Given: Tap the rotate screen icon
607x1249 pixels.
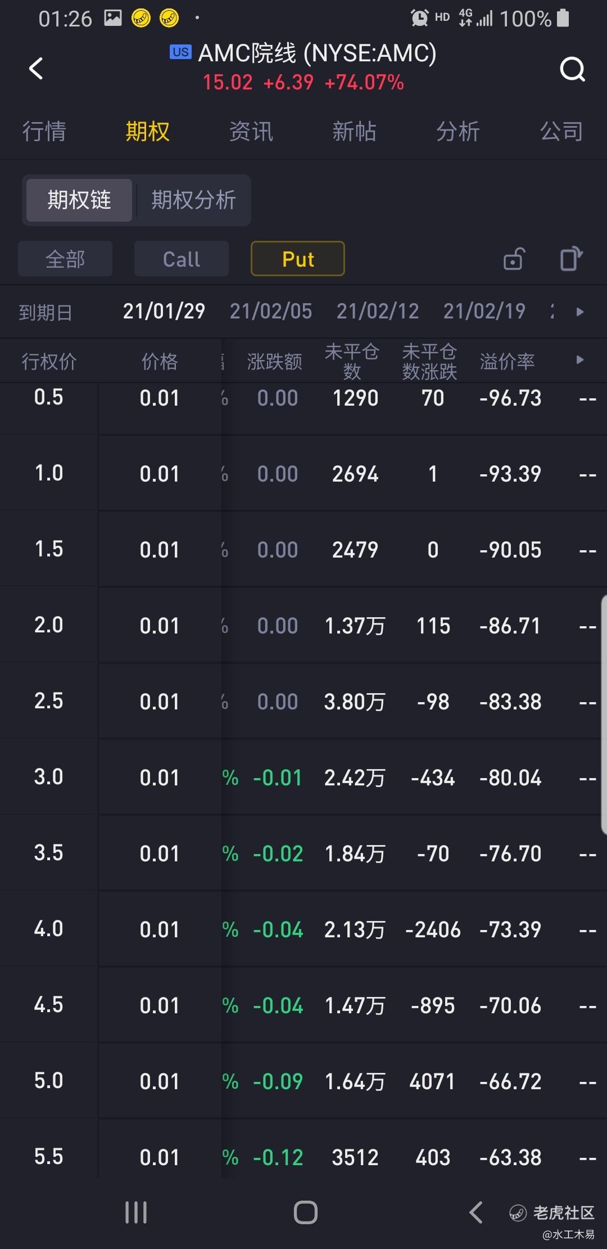Looking at the screenshot, I should tap(571, 259).
